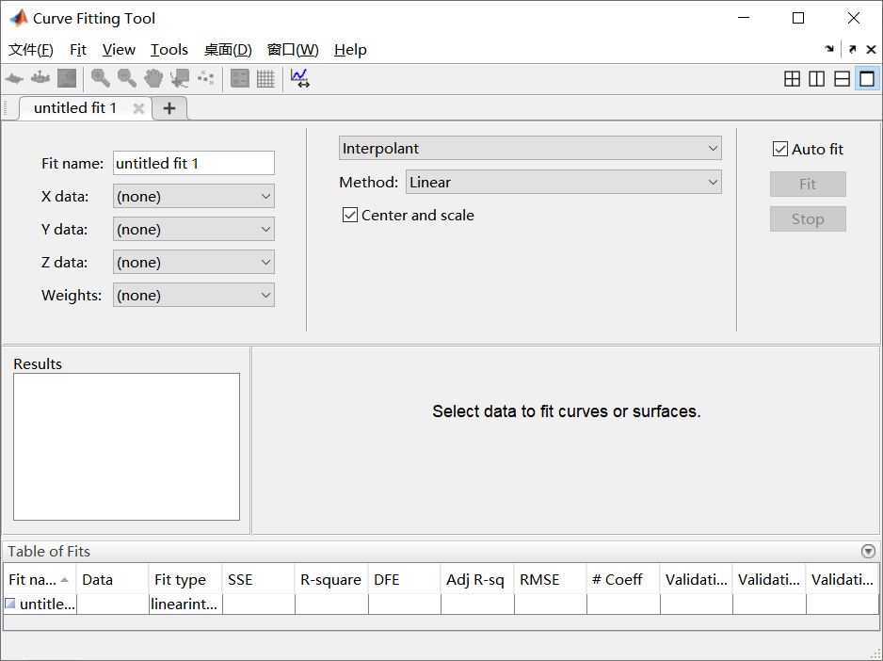
Task: Switch to the untitled fit 1 tab
Action: (x=75, y=108)
